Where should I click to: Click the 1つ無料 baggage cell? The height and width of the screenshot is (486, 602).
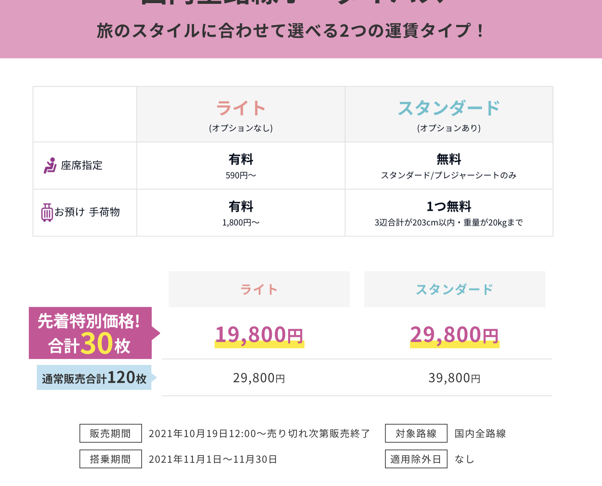tap(449, 213)
